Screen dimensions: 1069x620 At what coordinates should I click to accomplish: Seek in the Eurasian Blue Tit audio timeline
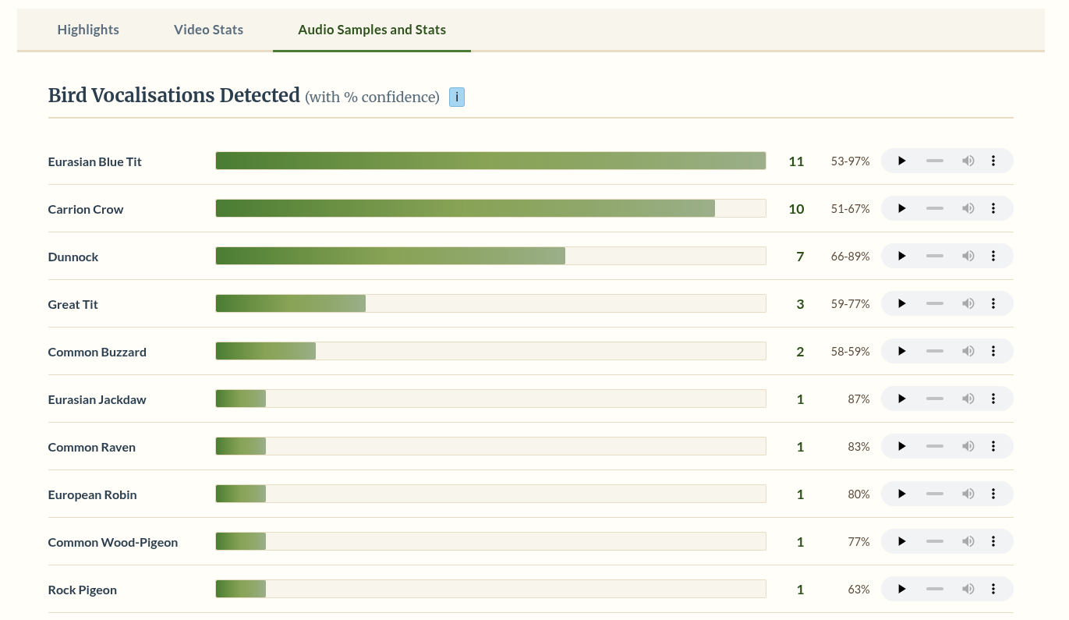click(x=935, y=161)
